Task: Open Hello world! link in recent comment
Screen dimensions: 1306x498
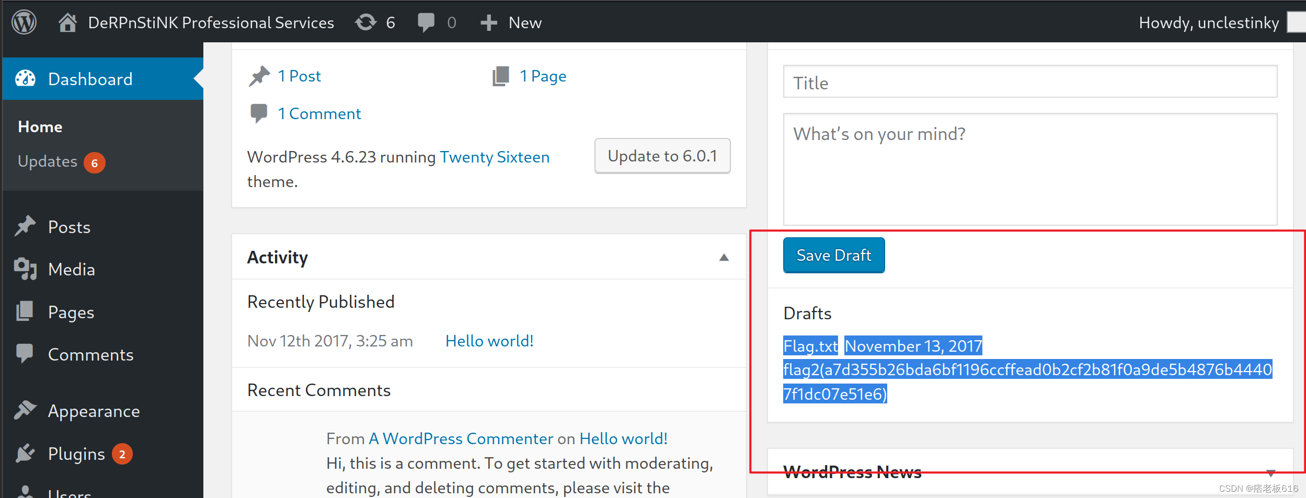Action: pos(623,438)
